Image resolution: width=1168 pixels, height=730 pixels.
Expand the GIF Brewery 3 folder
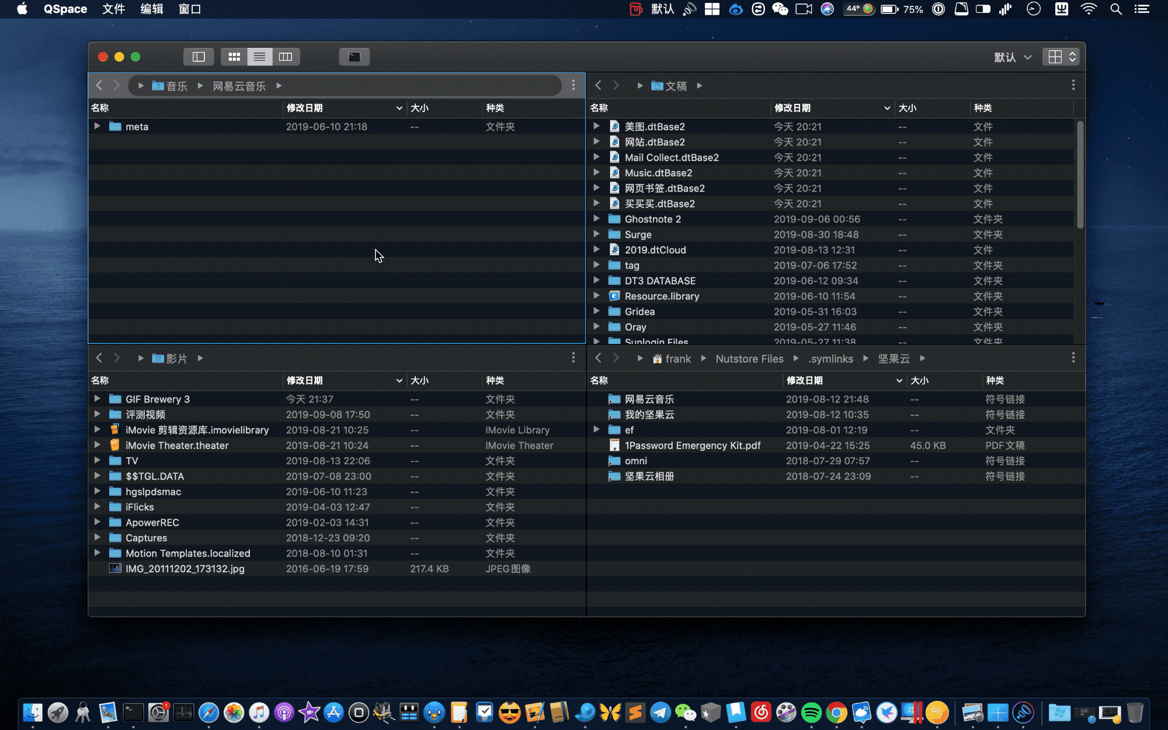(97, 399)
